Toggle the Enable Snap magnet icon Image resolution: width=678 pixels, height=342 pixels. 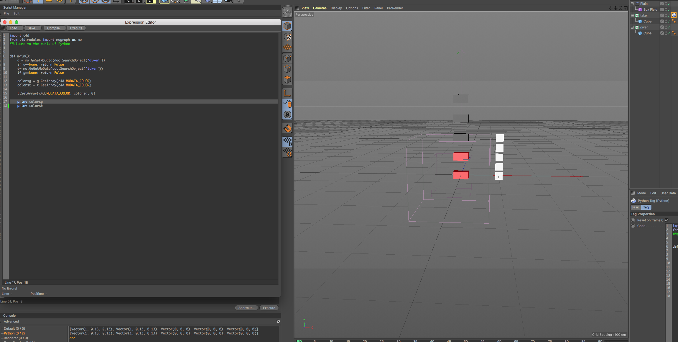pos(287,128)
